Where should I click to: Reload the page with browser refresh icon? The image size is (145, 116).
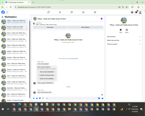point(11,7)
